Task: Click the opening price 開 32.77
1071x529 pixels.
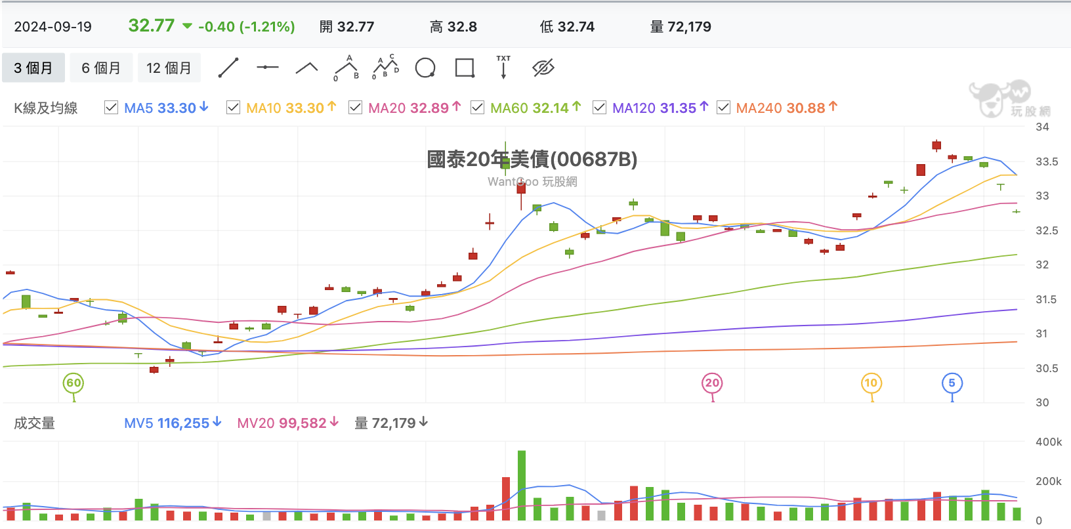Action: (346, 27)
